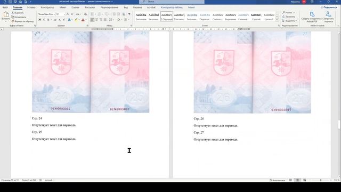341x192 pixels.
Task: Toggle bold formatting (Ж)
Action: [40, 20]
